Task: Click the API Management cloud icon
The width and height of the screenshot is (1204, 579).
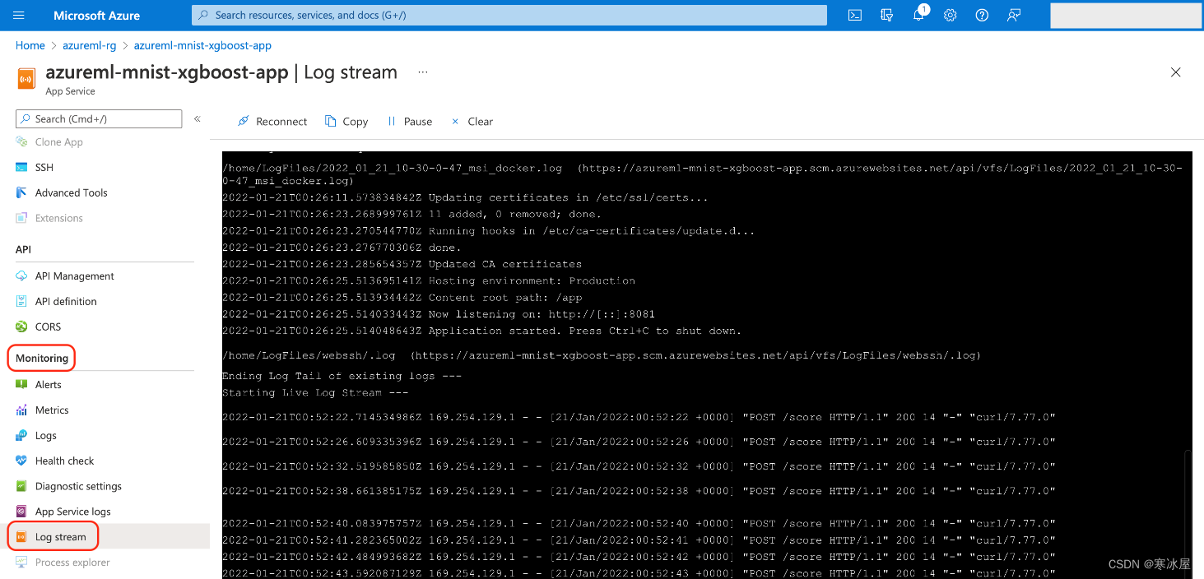Action: tap(21, 276)
